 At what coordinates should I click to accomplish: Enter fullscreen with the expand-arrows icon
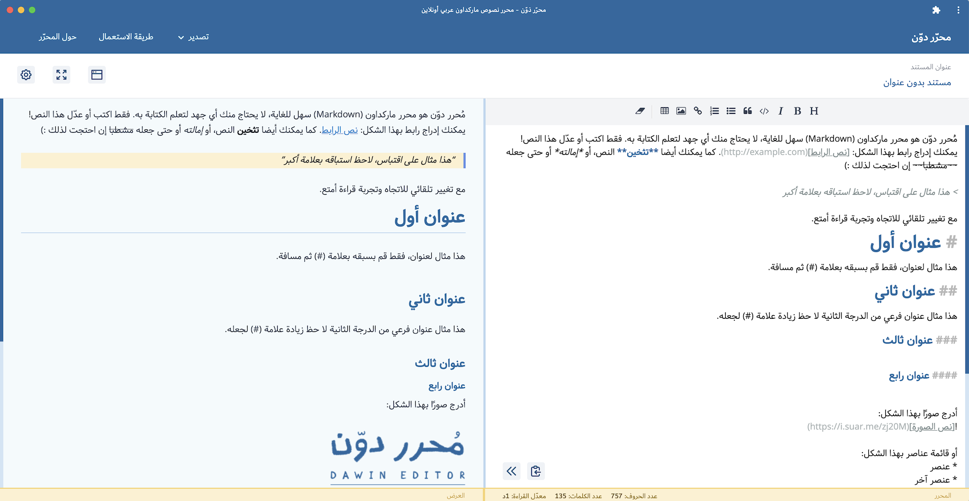point(62,75)
